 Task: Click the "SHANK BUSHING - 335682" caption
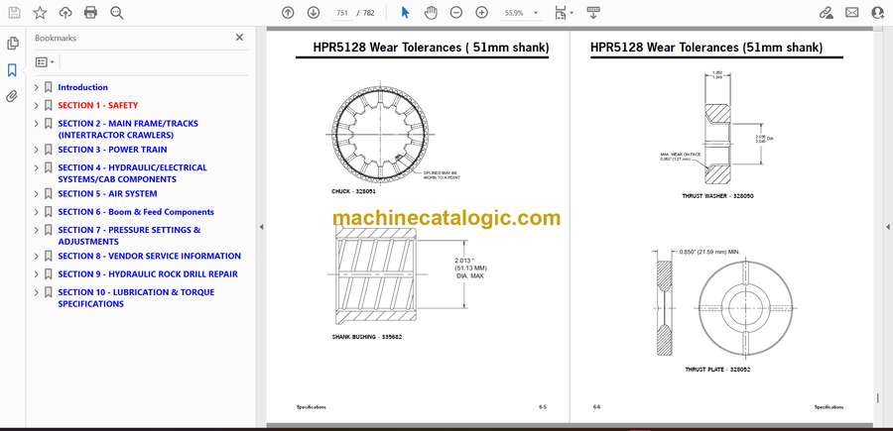point(367,337)
